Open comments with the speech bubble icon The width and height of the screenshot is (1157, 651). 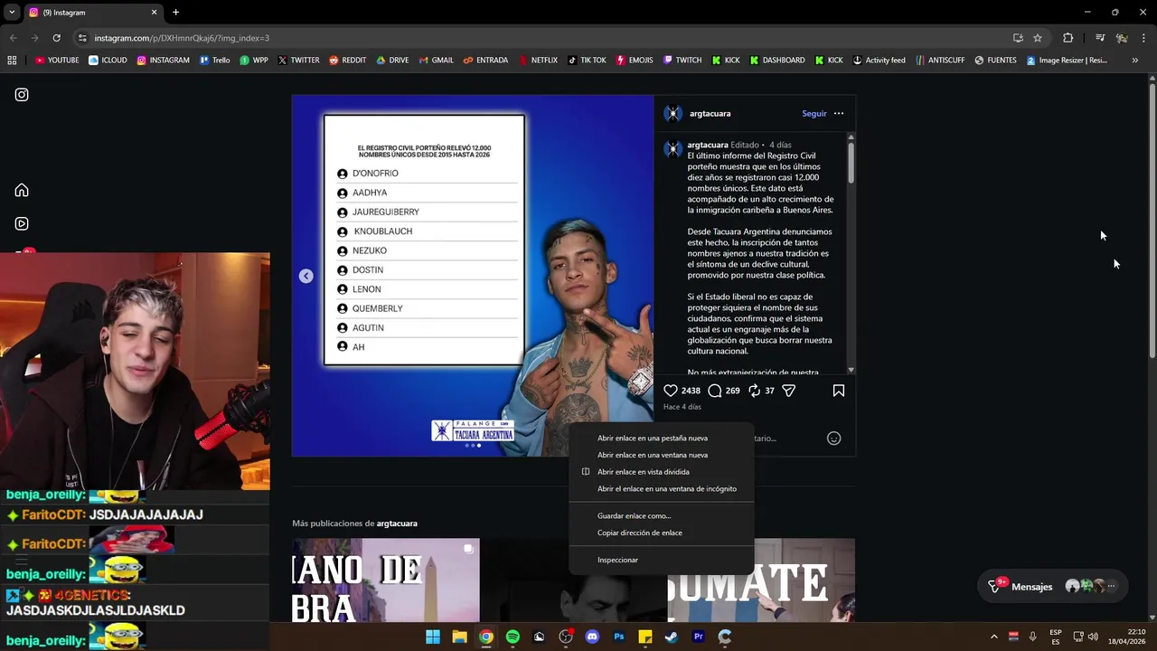715,391
